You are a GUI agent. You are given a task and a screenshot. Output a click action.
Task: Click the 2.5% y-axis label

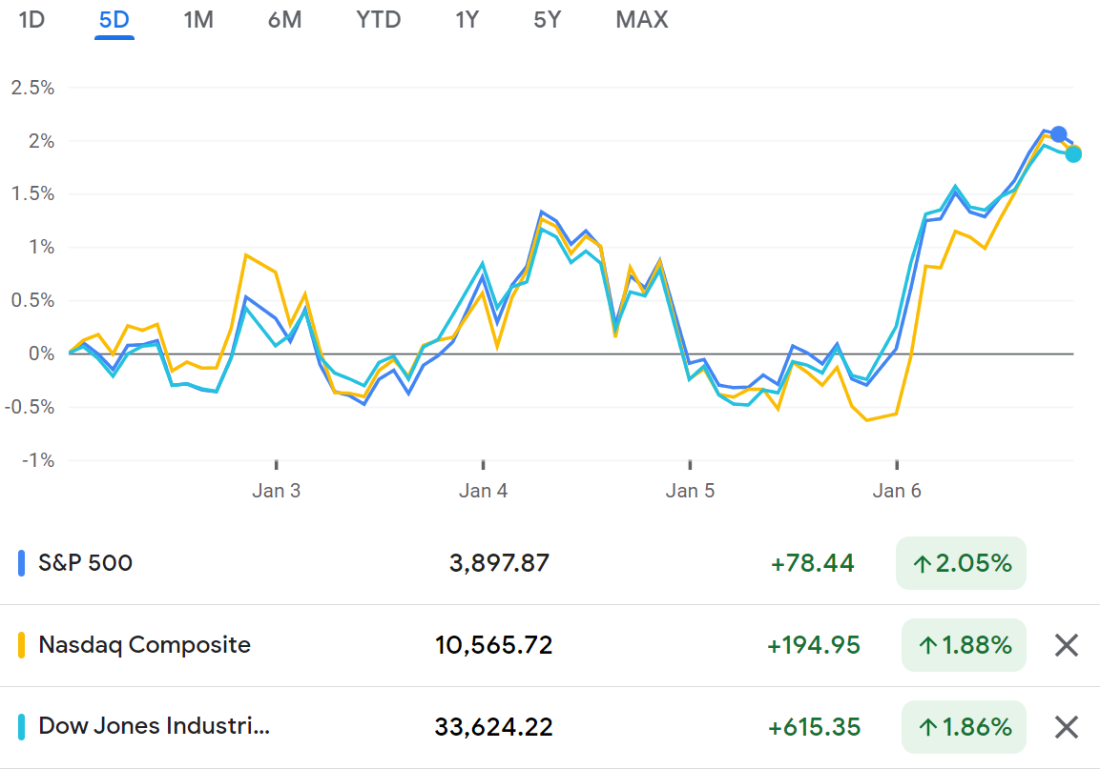pos(32,88)
